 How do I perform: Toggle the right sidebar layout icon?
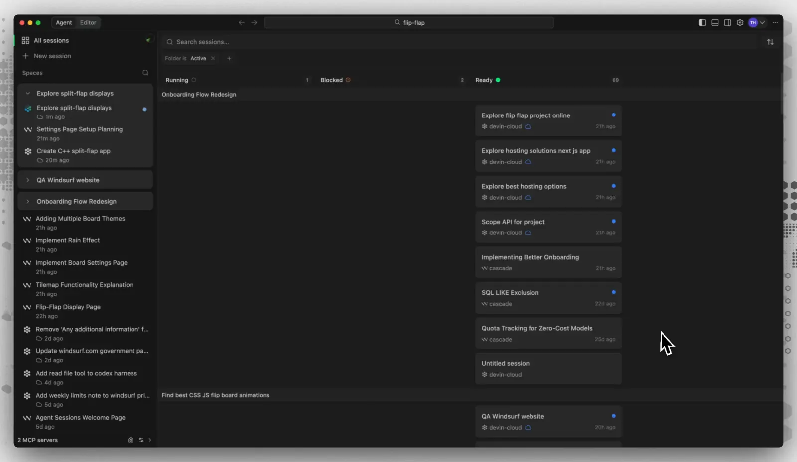point(727,22)
